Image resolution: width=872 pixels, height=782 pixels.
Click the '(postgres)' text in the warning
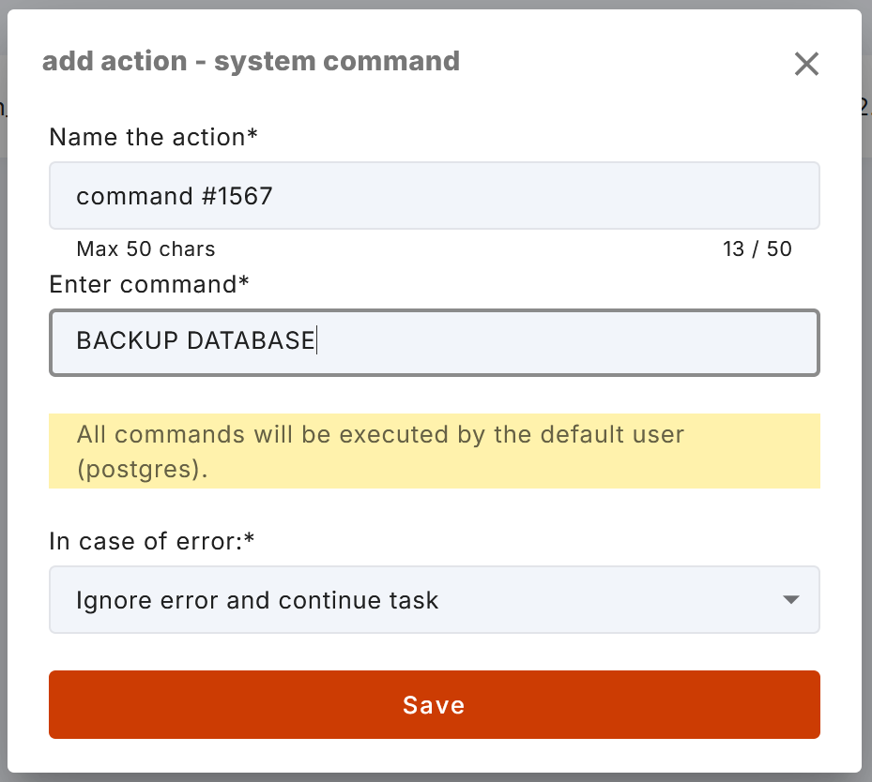142,470
